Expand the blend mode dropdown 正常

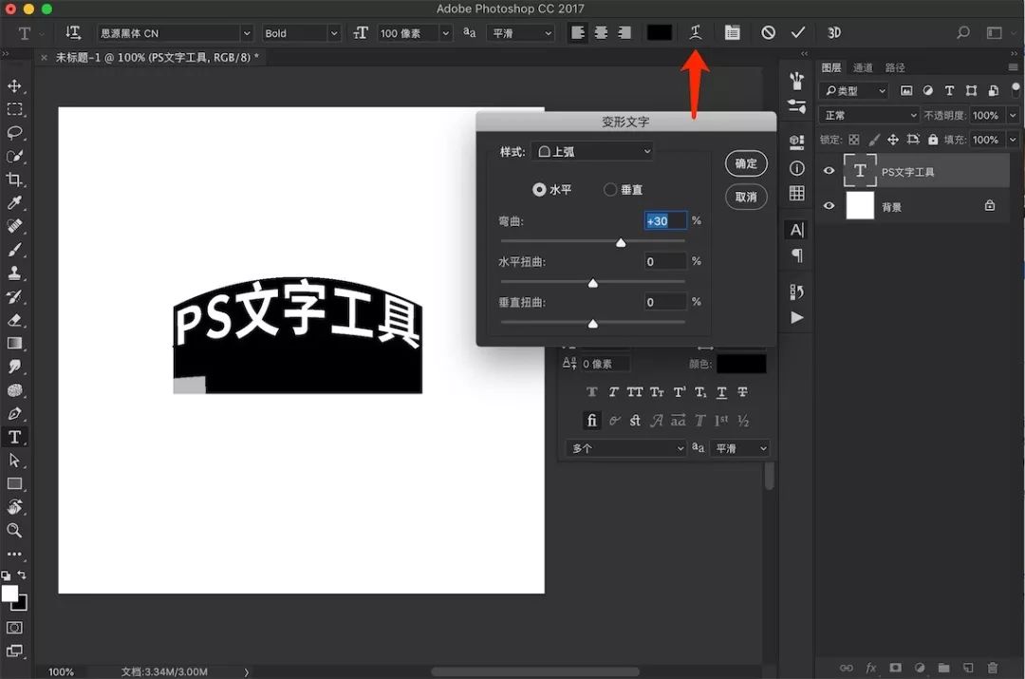867,114
